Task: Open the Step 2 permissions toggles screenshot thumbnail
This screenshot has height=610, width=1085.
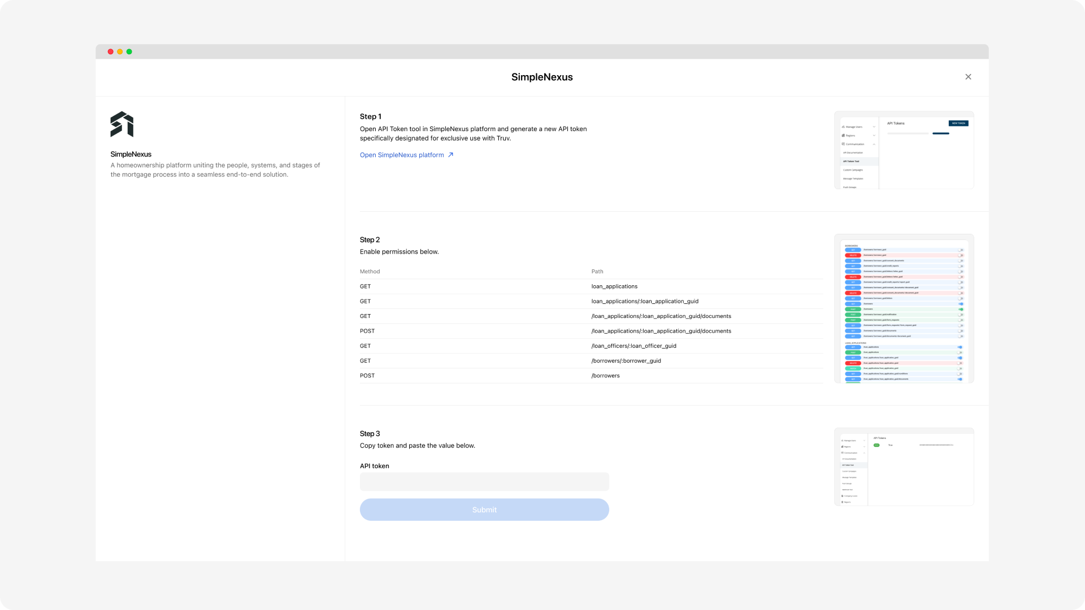Action: 904,308
